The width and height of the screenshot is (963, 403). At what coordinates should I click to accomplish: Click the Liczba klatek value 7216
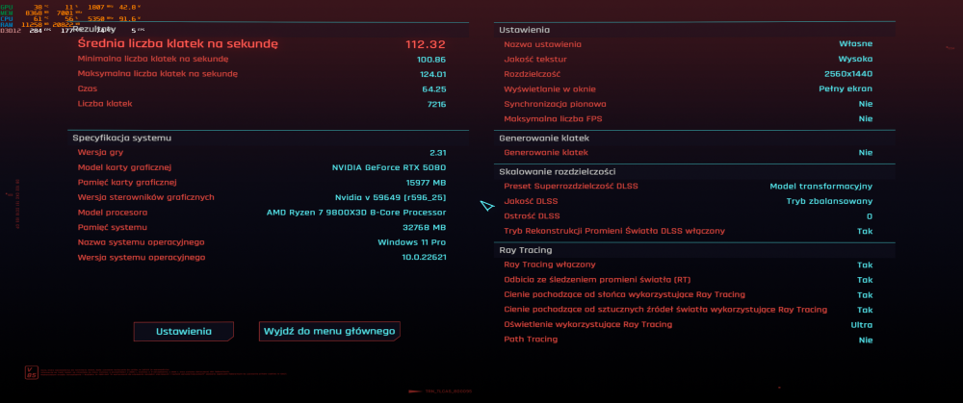pyautogui.click(x=436, y=104)
